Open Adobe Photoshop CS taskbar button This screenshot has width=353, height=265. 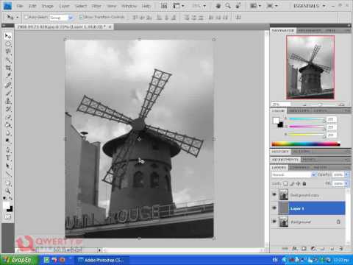tap(101, 260)
